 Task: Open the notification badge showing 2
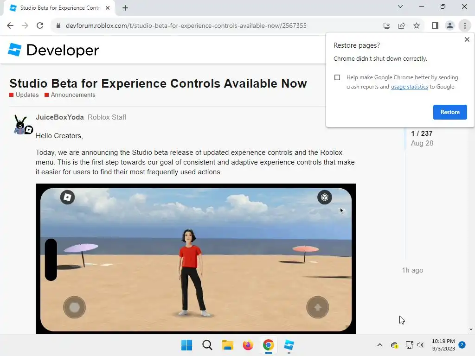pos(462,345)
